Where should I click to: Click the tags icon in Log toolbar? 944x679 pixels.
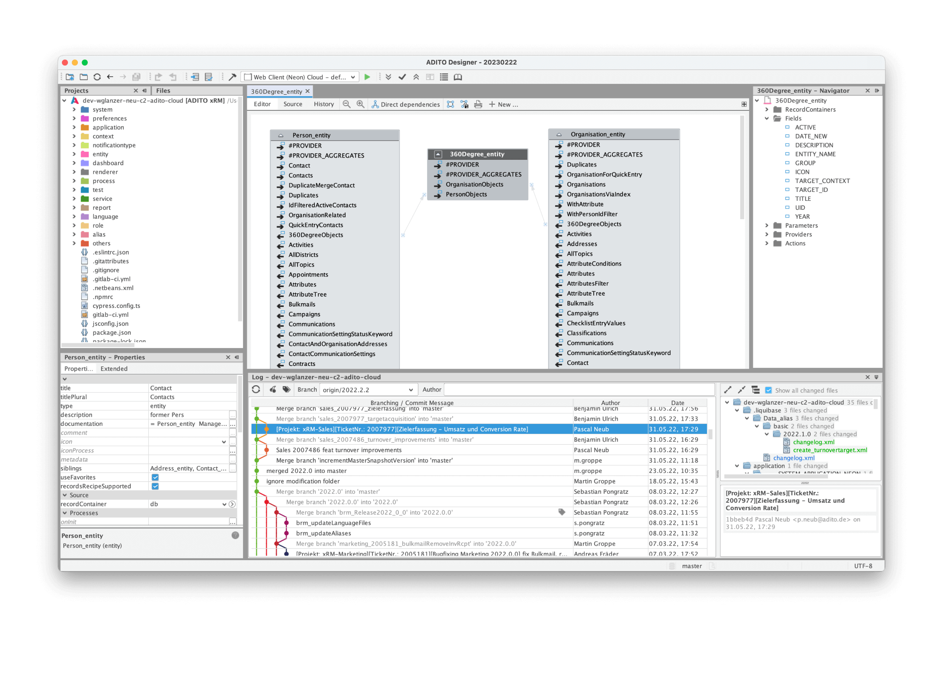(287, 389)
